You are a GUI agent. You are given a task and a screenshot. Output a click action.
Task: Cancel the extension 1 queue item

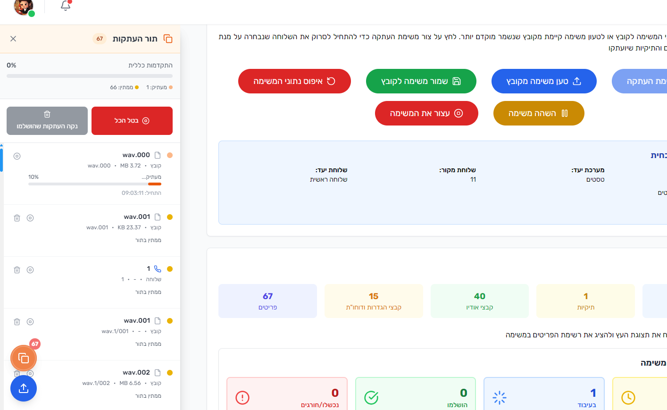coord(30,270)
